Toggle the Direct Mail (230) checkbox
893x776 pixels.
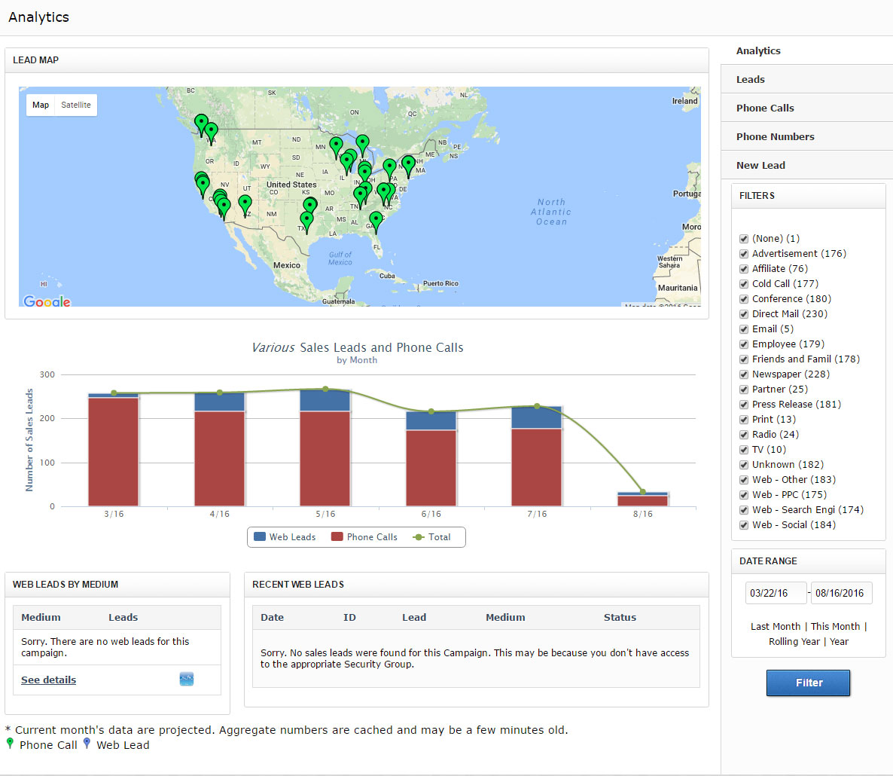point(744,314)
